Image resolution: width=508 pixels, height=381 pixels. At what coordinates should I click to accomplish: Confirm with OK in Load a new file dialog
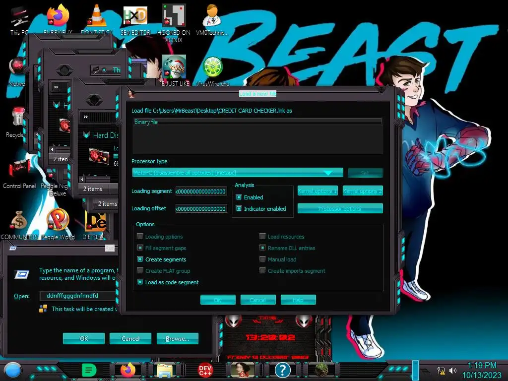(x=218, y=300)
